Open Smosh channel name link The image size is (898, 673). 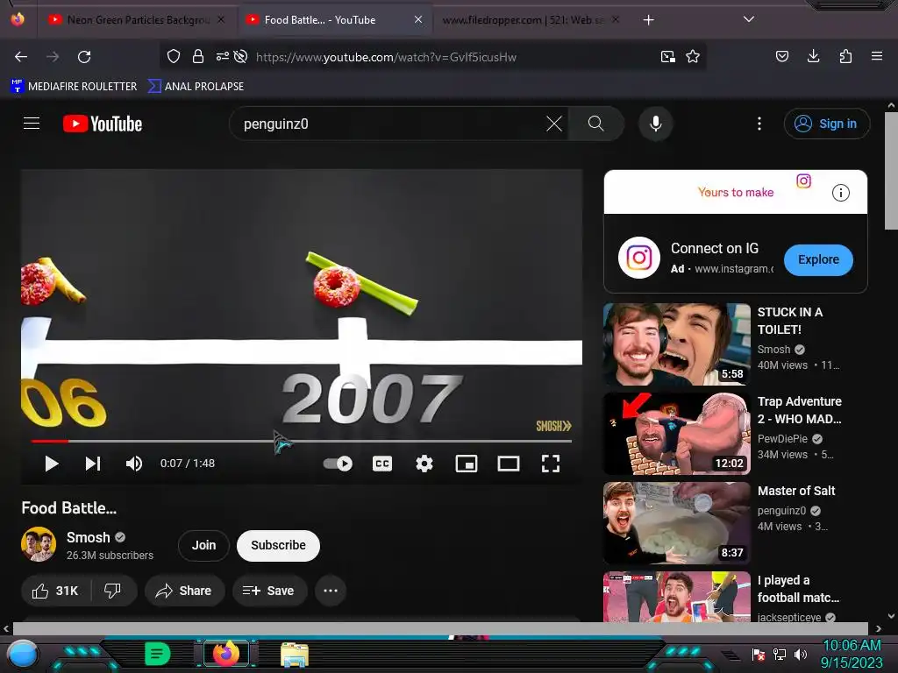pos(89,537)
